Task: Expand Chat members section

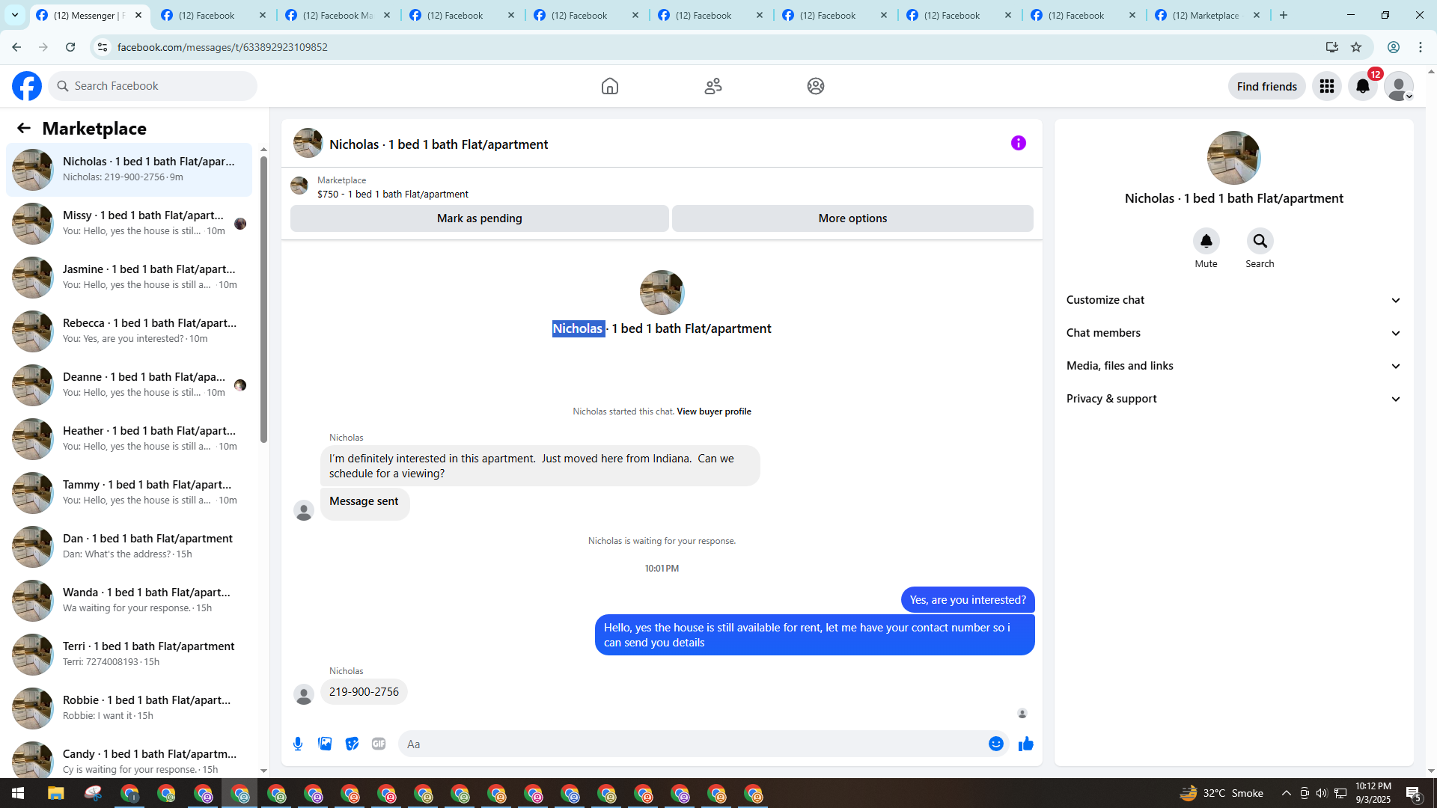Action: pos(1233,333)
